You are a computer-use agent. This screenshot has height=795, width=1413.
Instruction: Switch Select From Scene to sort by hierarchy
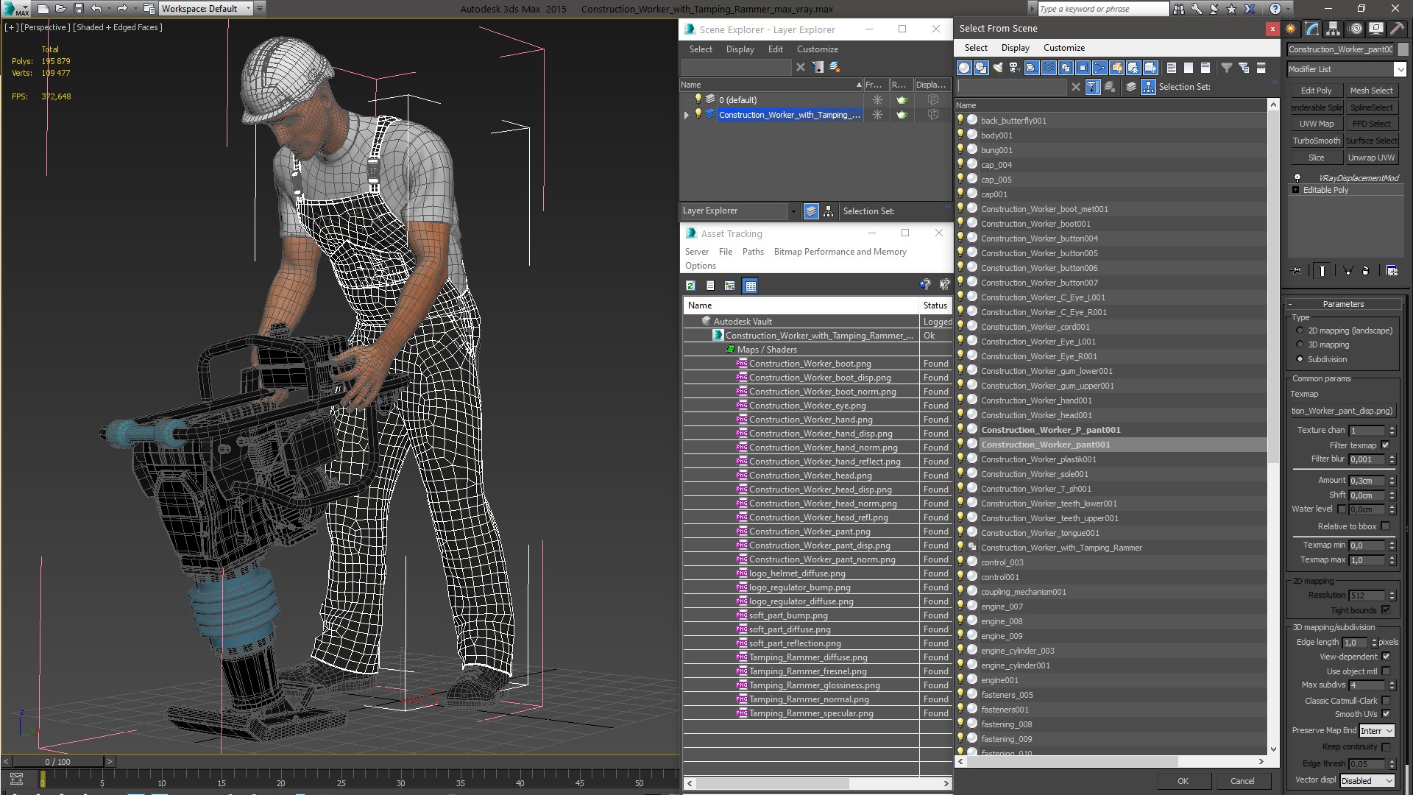coord(1148,87)
